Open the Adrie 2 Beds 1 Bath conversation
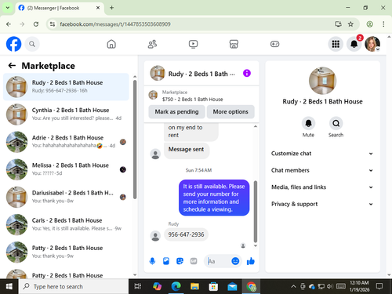 tap(66, 142)
